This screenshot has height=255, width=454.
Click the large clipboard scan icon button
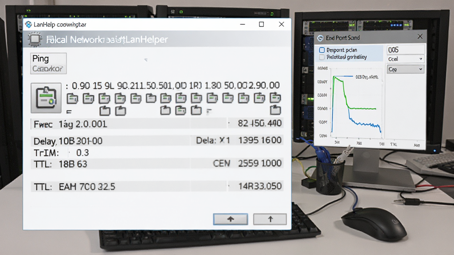tap(46, 98)
